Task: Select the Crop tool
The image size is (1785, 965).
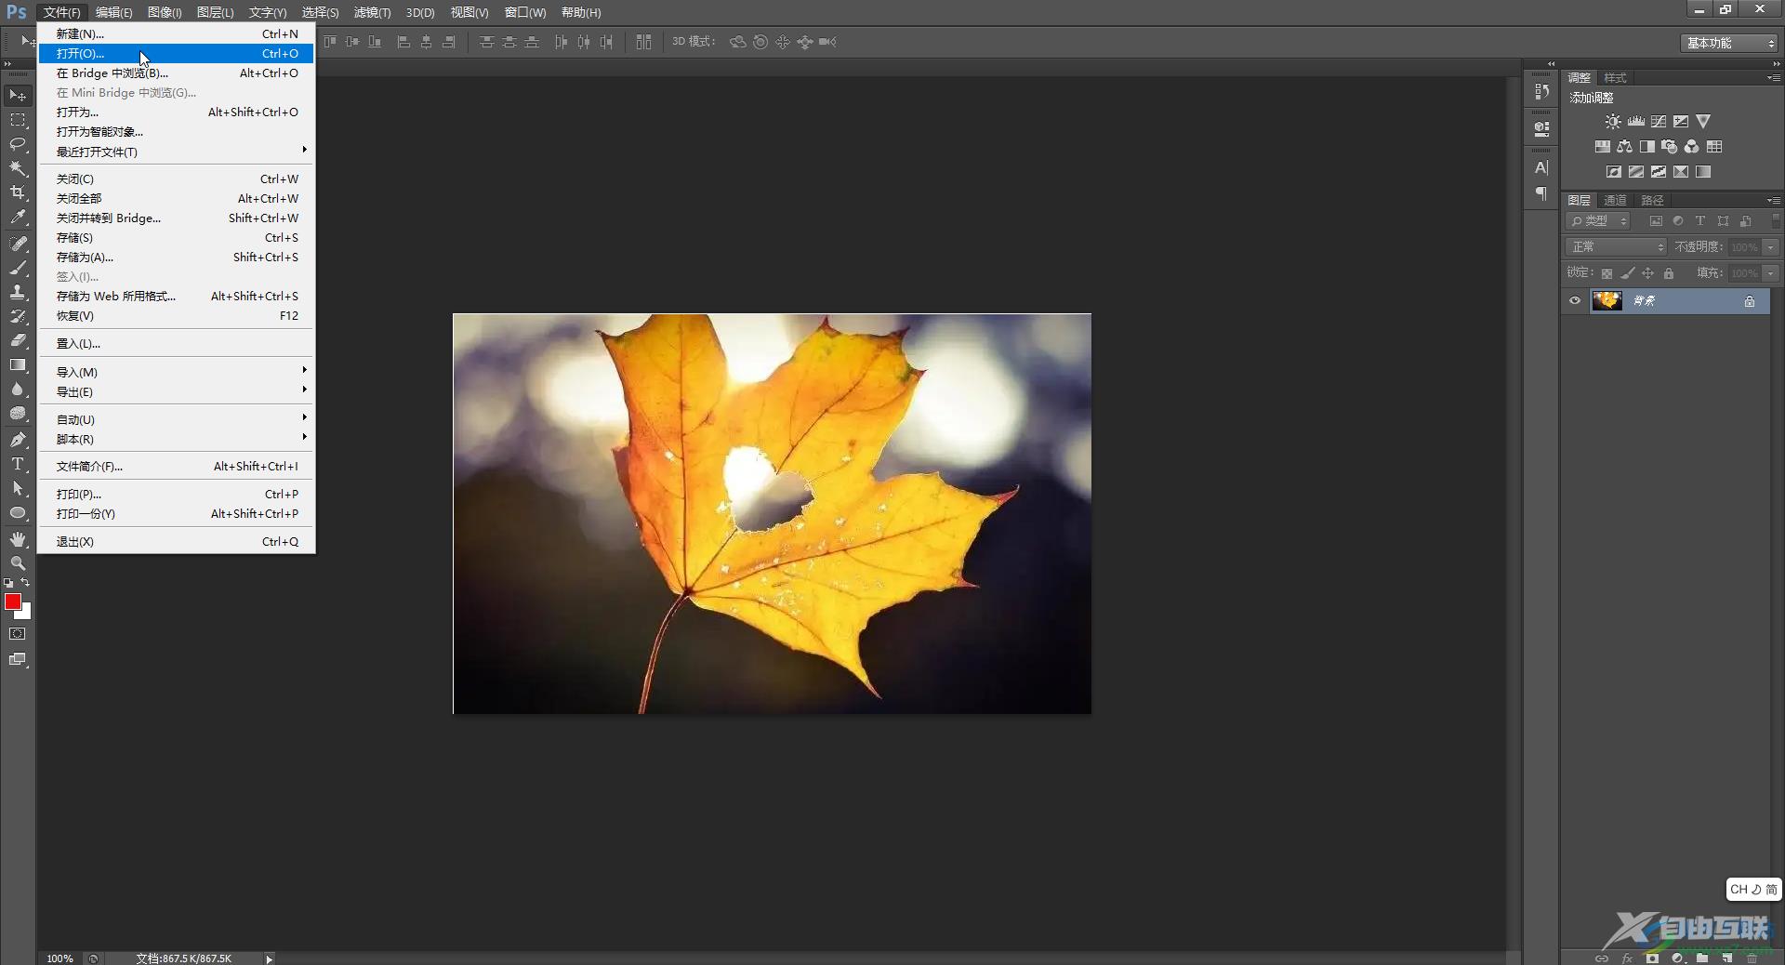Action: [18, 192]
